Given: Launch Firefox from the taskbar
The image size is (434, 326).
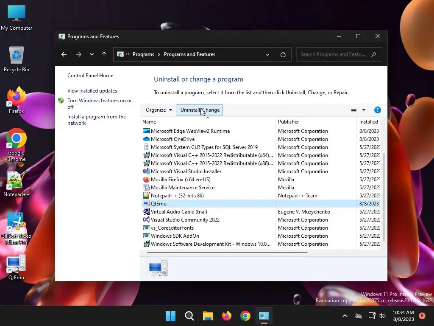Looking at the screenshot, I should [227, 316].
